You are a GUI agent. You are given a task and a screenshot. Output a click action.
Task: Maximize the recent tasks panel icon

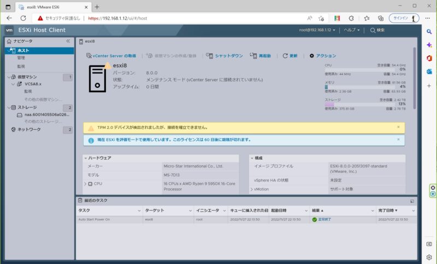tap(412, 201)
